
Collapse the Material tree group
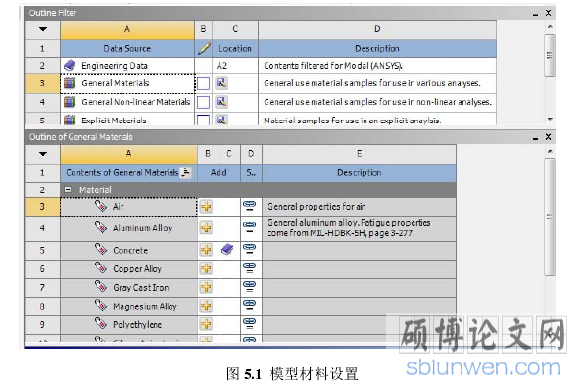68,189
